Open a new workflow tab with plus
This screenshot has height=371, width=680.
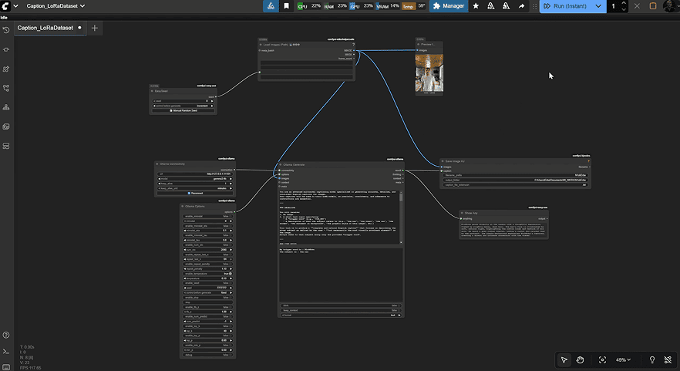(95, 28)
